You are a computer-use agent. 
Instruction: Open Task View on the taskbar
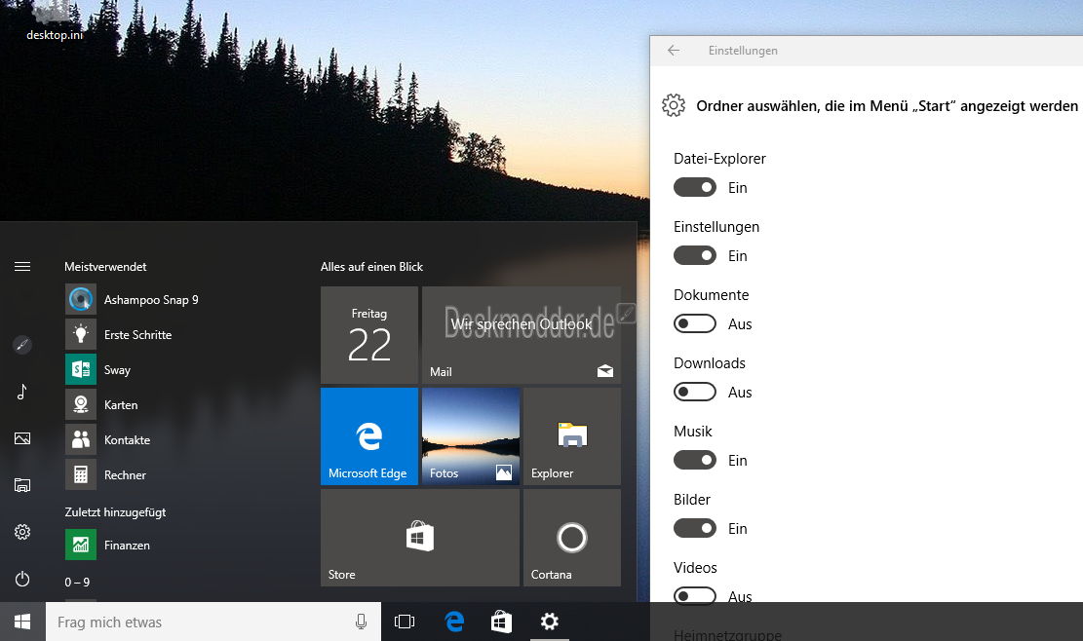click(x=405, y=622)
